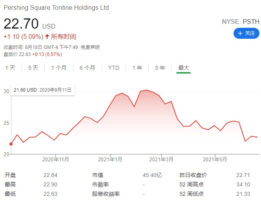Click the red up arrow beside 所有时间
Viewport: 261px width, 202px height.
47,36
